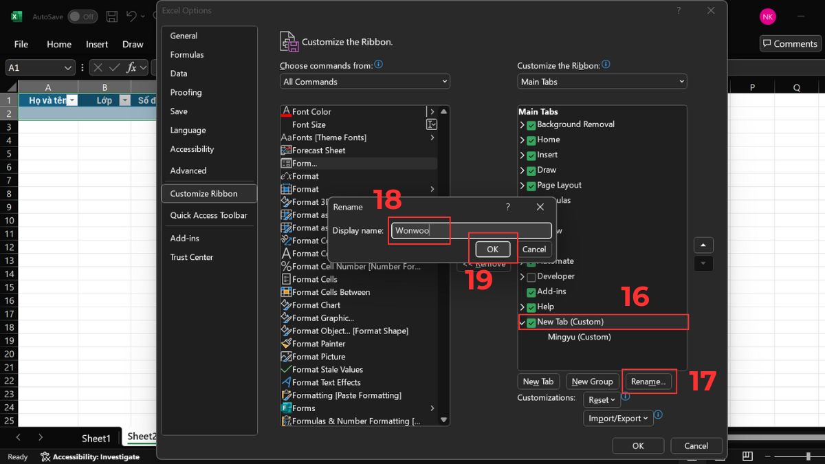825x464 pixels.
Task: Expand the Home tab tree entry
Action: 522,140
